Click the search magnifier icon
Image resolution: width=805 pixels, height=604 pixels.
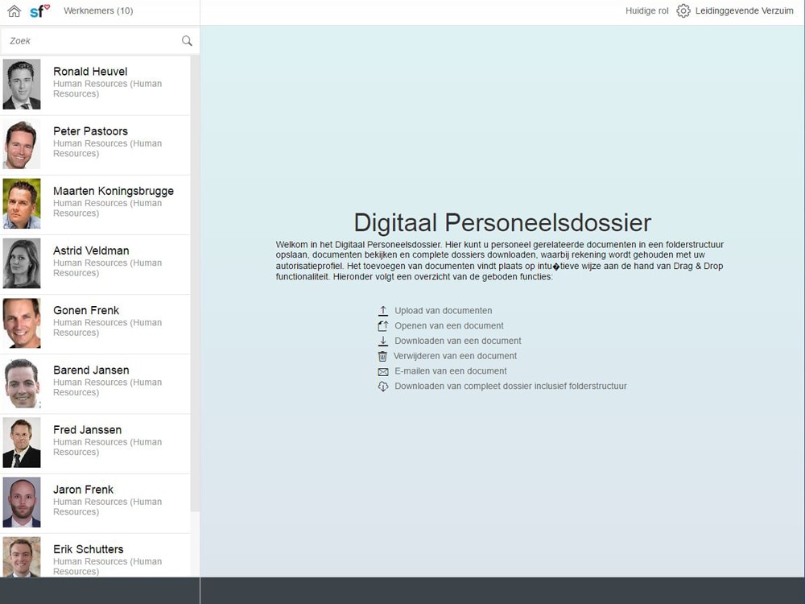(187, 41)
